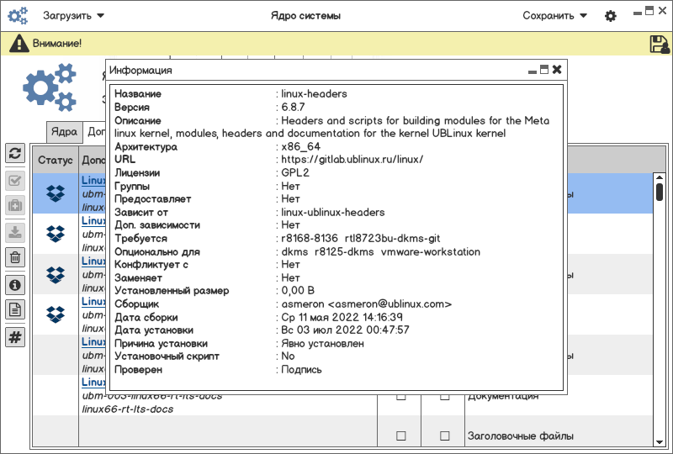
Task: Click the info circle toolbar icon
Action: point(15,285)
